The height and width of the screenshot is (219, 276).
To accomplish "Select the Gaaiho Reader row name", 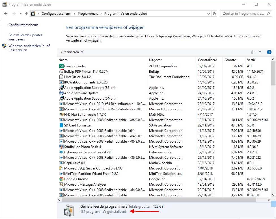I will tap(75, 66).
